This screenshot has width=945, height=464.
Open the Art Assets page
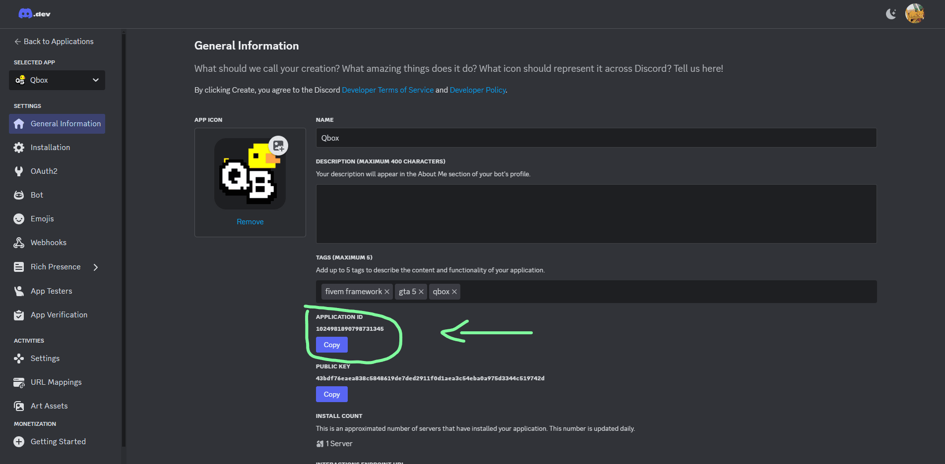tap(49, 406)
